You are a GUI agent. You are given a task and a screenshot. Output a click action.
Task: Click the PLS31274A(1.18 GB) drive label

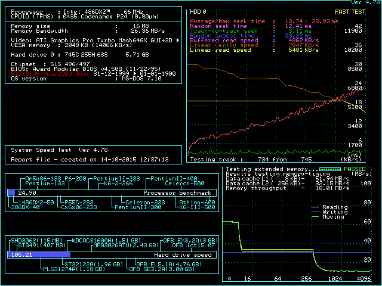coord(74,269)
